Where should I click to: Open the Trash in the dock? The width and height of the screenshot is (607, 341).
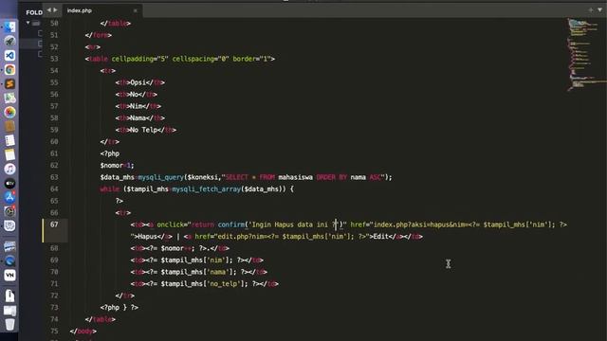[10, 324]
